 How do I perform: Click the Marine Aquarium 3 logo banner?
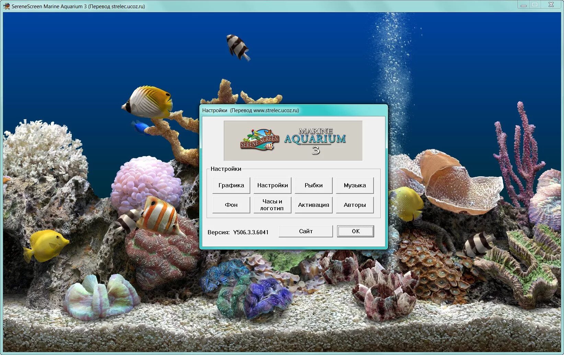point(293,141)
